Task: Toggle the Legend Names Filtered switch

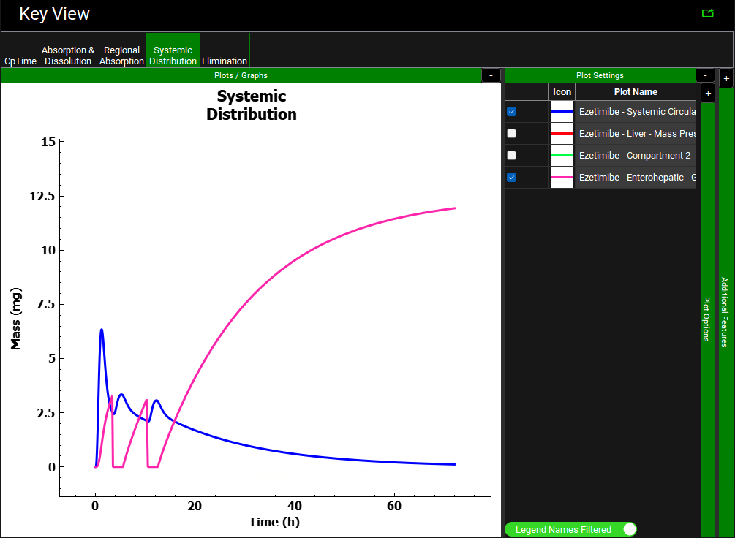Action: click(629, 529)
